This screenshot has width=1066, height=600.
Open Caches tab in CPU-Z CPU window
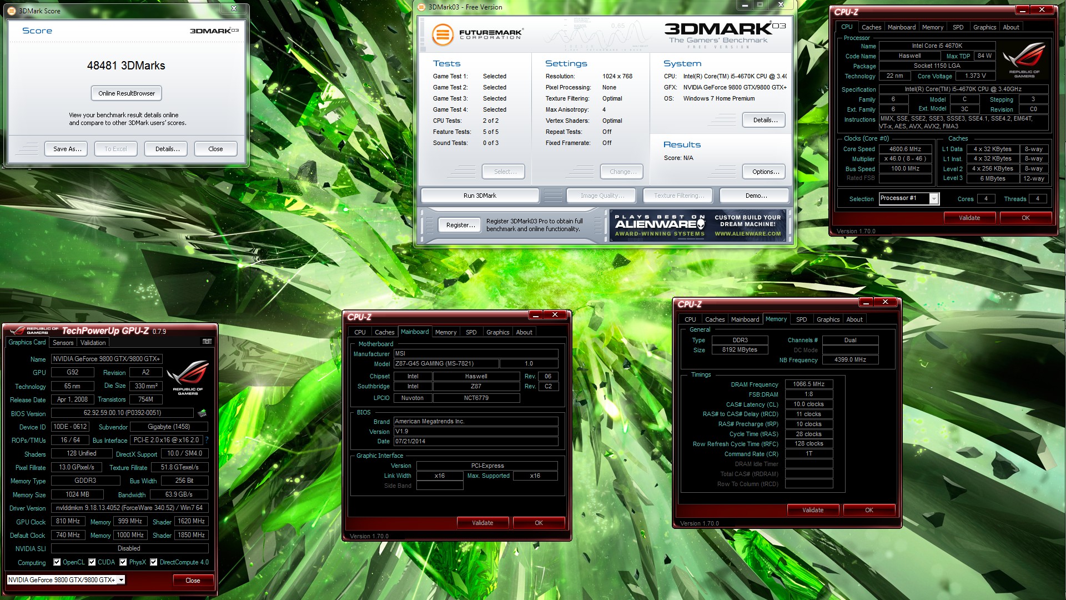point(871,27)
